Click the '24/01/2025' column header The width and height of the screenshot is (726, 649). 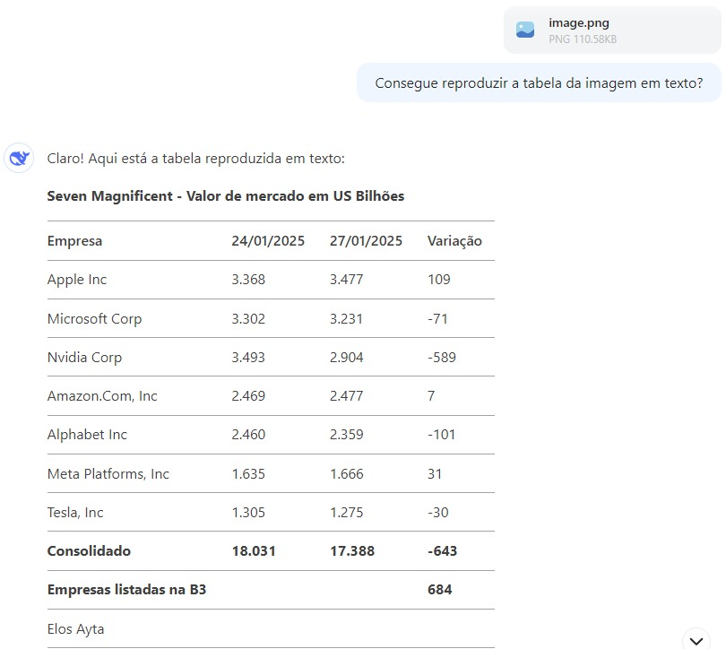click(x=268, y=241)
